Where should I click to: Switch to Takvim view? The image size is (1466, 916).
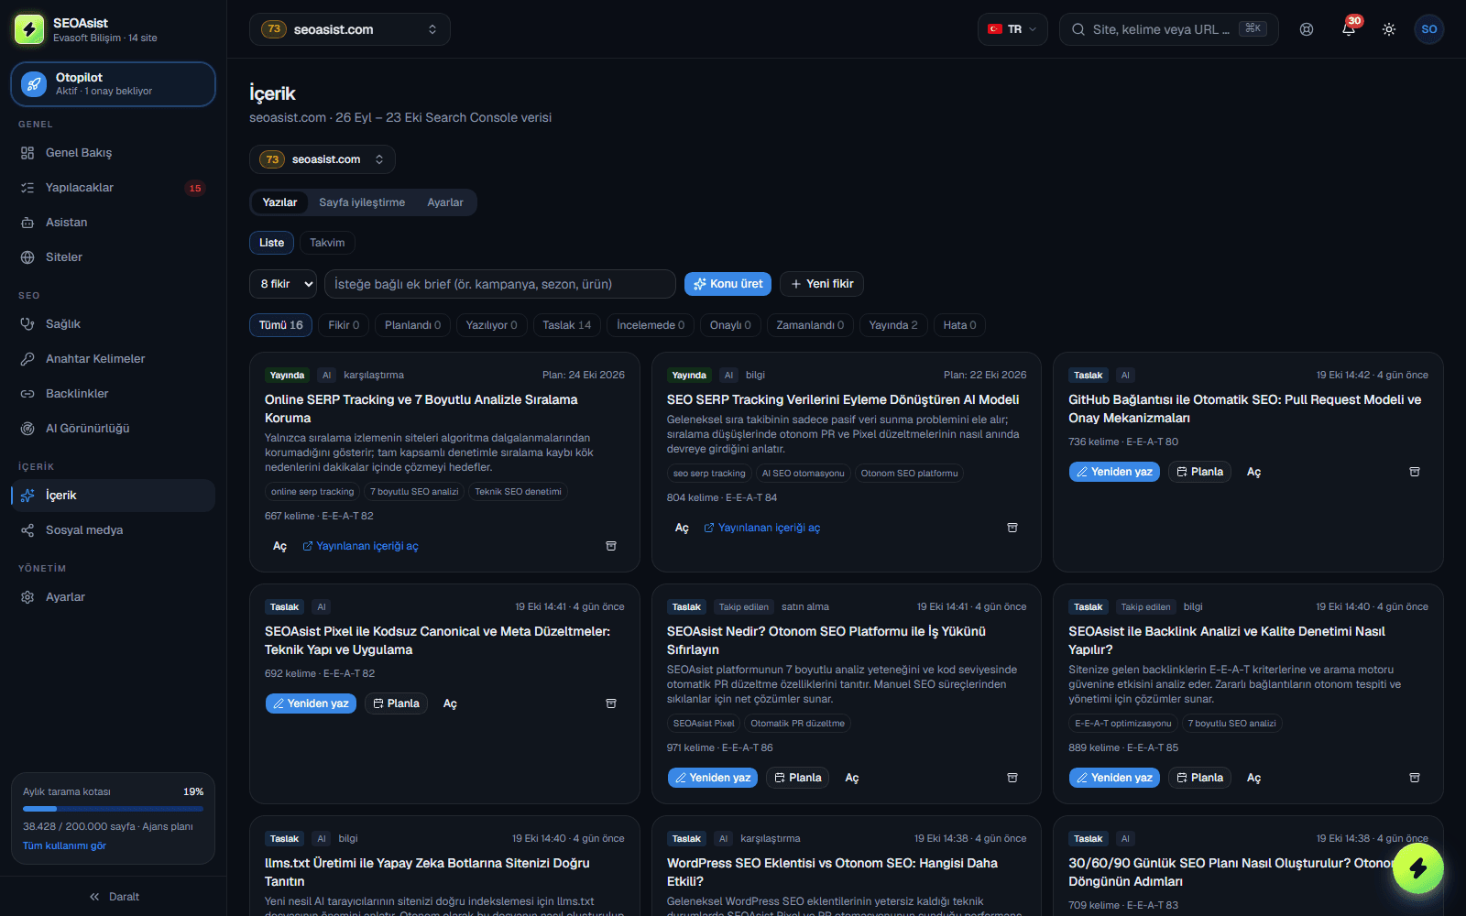327,243
